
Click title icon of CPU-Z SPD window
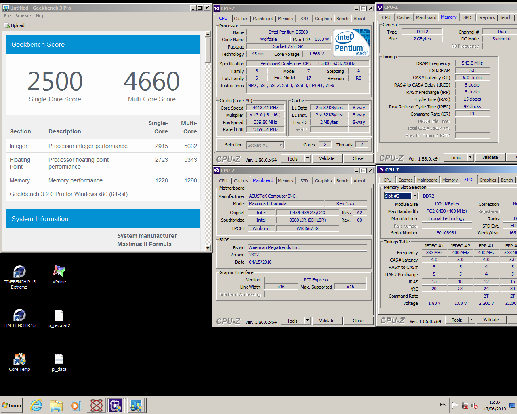pyautogui.click(x=380, y=170)
